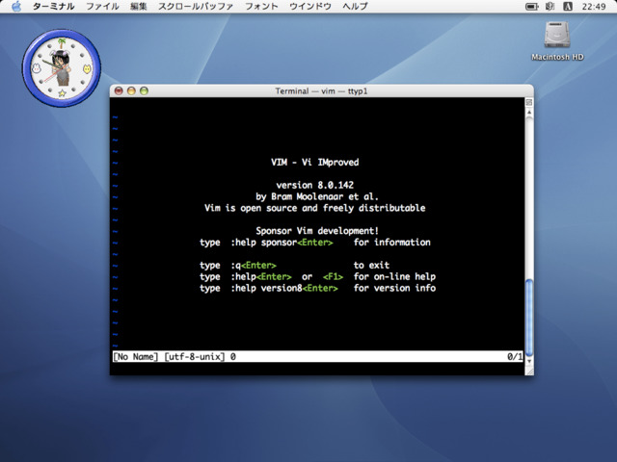Viewport: 617px width, 462px height.
Task: Zoom the Terminal window with green button
Action: pos(144,90)
